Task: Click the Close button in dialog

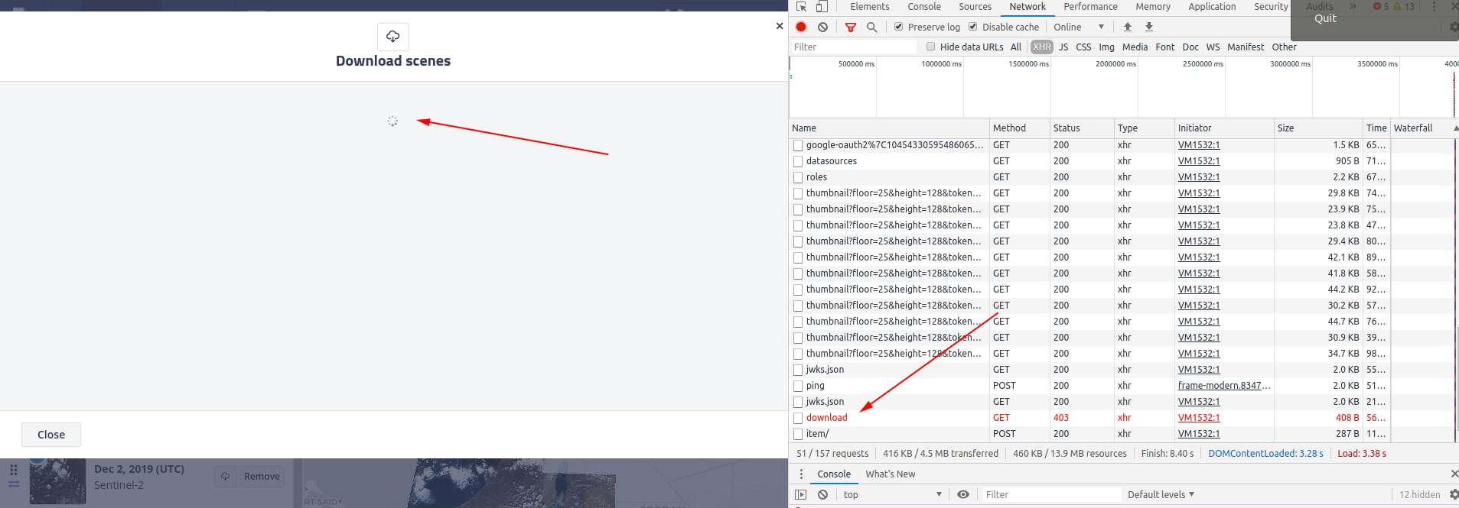Action: click(x=51, y=434)
